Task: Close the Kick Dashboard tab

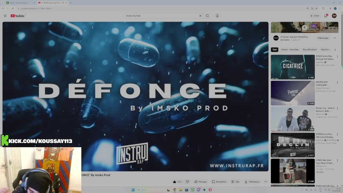Action: point(34,3)
